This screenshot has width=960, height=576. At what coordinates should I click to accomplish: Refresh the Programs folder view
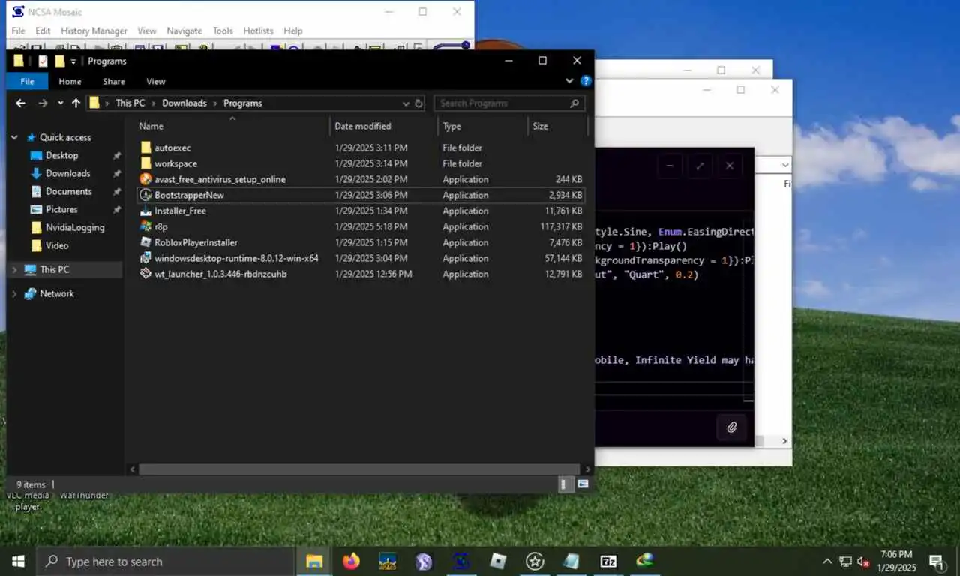click(x=419, y=103)
